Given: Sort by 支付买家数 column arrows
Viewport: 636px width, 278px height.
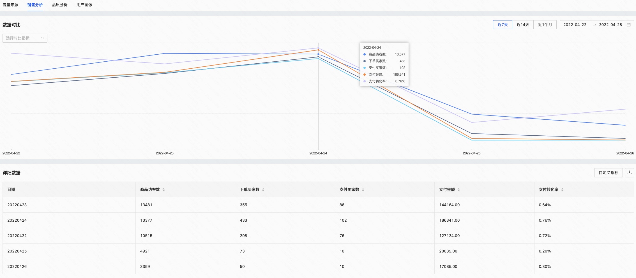Looking at the screenshot, I should click(x=363, y=190).
